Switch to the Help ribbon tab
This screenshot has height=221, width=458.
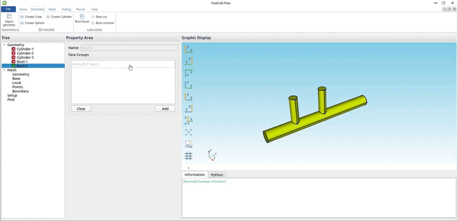coord(95,9)
